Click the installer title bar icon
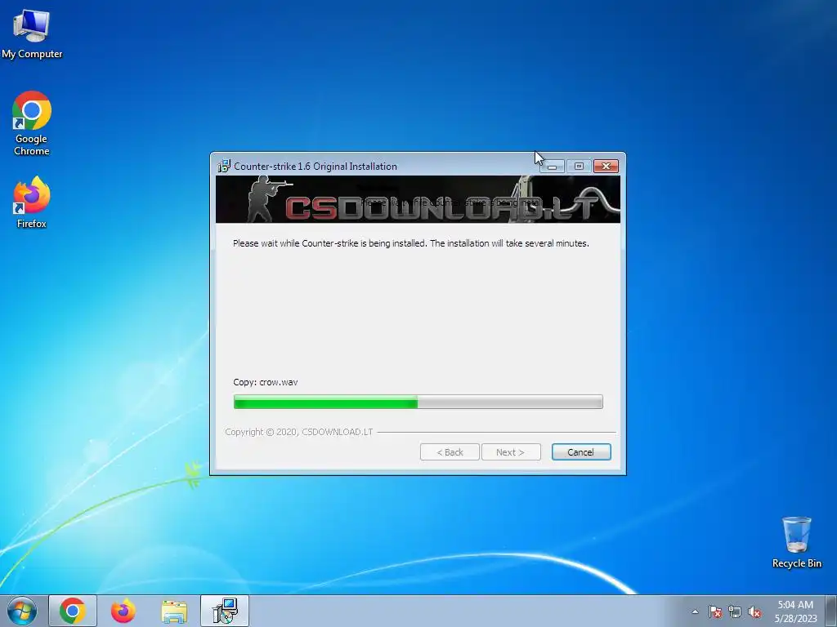 coord(224,166)
